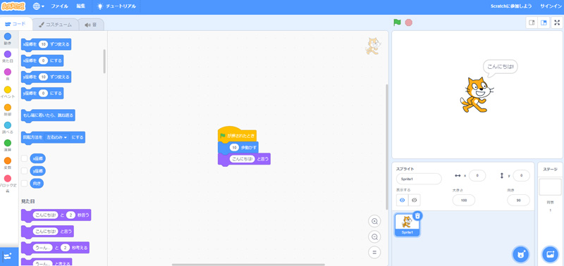Click the green flag to run the project
The image size is (564, 266).
coord(397,23)
